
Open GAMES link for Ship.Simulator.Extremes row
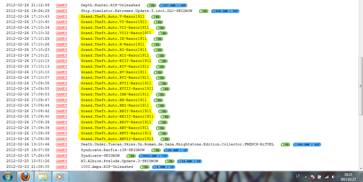(x=61, y=11)
